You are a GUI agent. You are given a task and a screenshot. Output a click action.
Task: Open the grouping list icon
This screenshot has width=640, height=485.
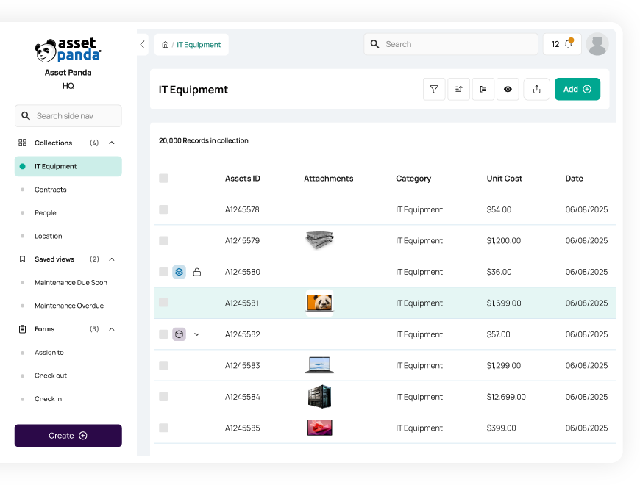483,89
